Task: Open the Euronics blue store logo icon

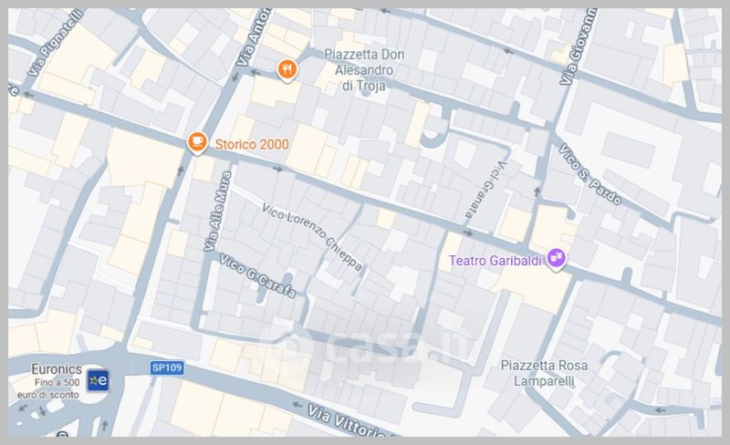Action: (99, 381)
